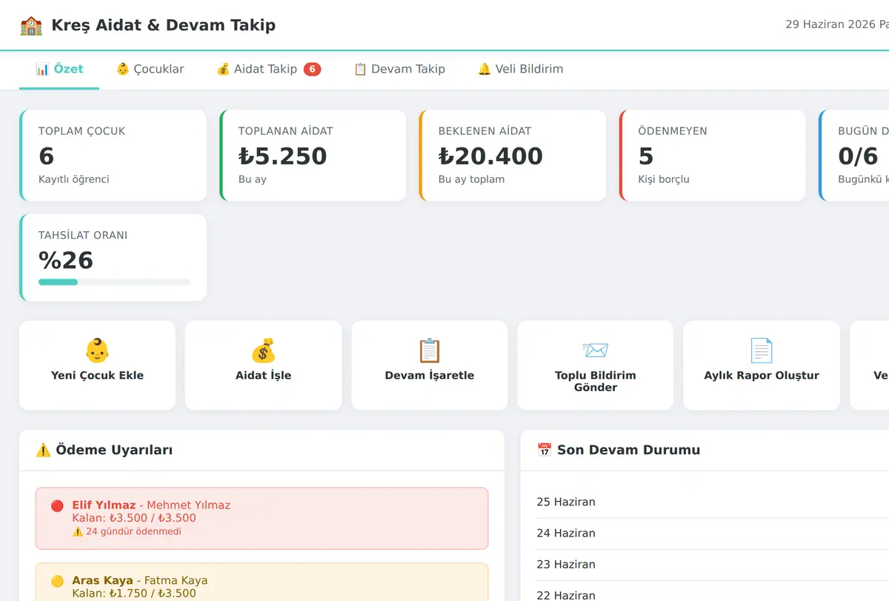Select the 23 Haziran attendance row
The height and width of the screenshot is (601, 889).
(x=713, y=565)
